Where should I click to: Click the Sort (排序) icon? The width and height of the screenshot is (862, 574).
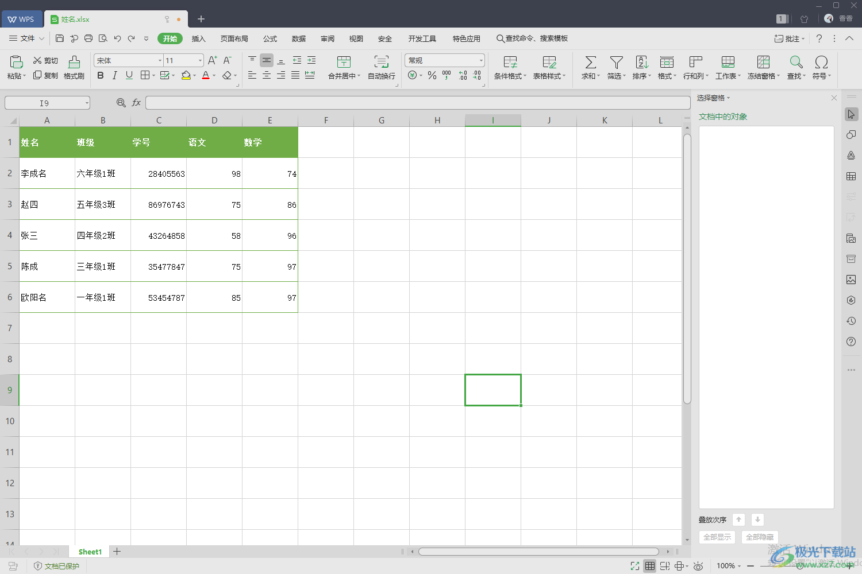coord(642,62)
